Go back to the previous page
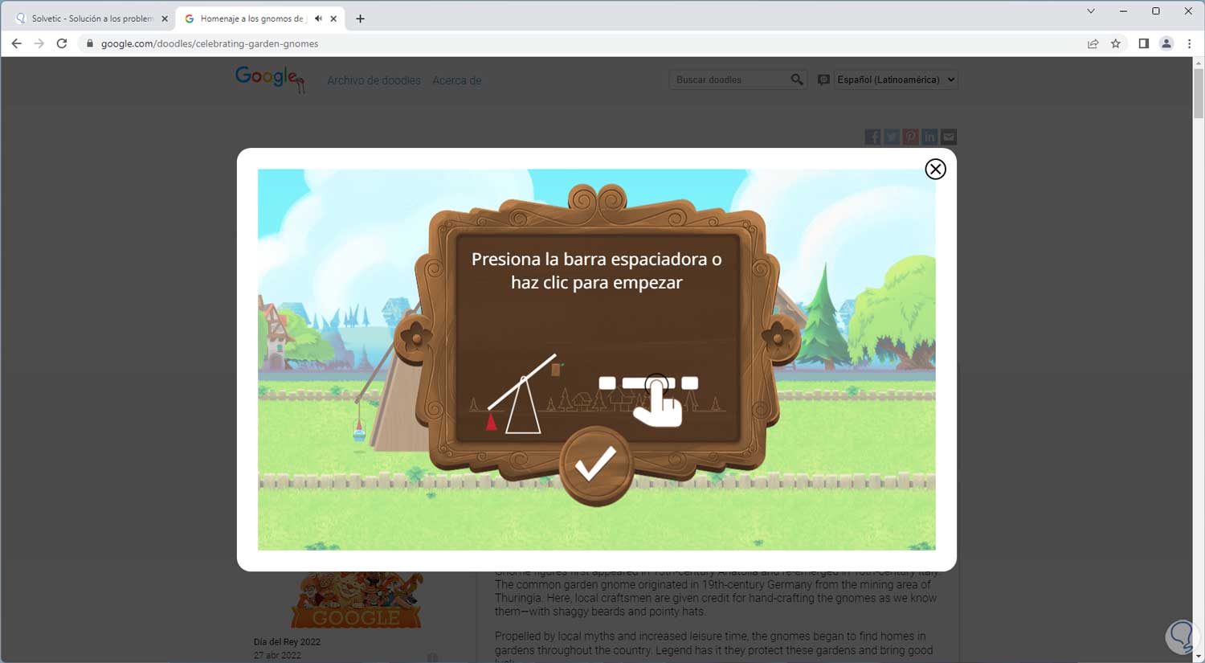Image resolution: width=1205 pixels, height=663 pixels. (x=16, y=43)
